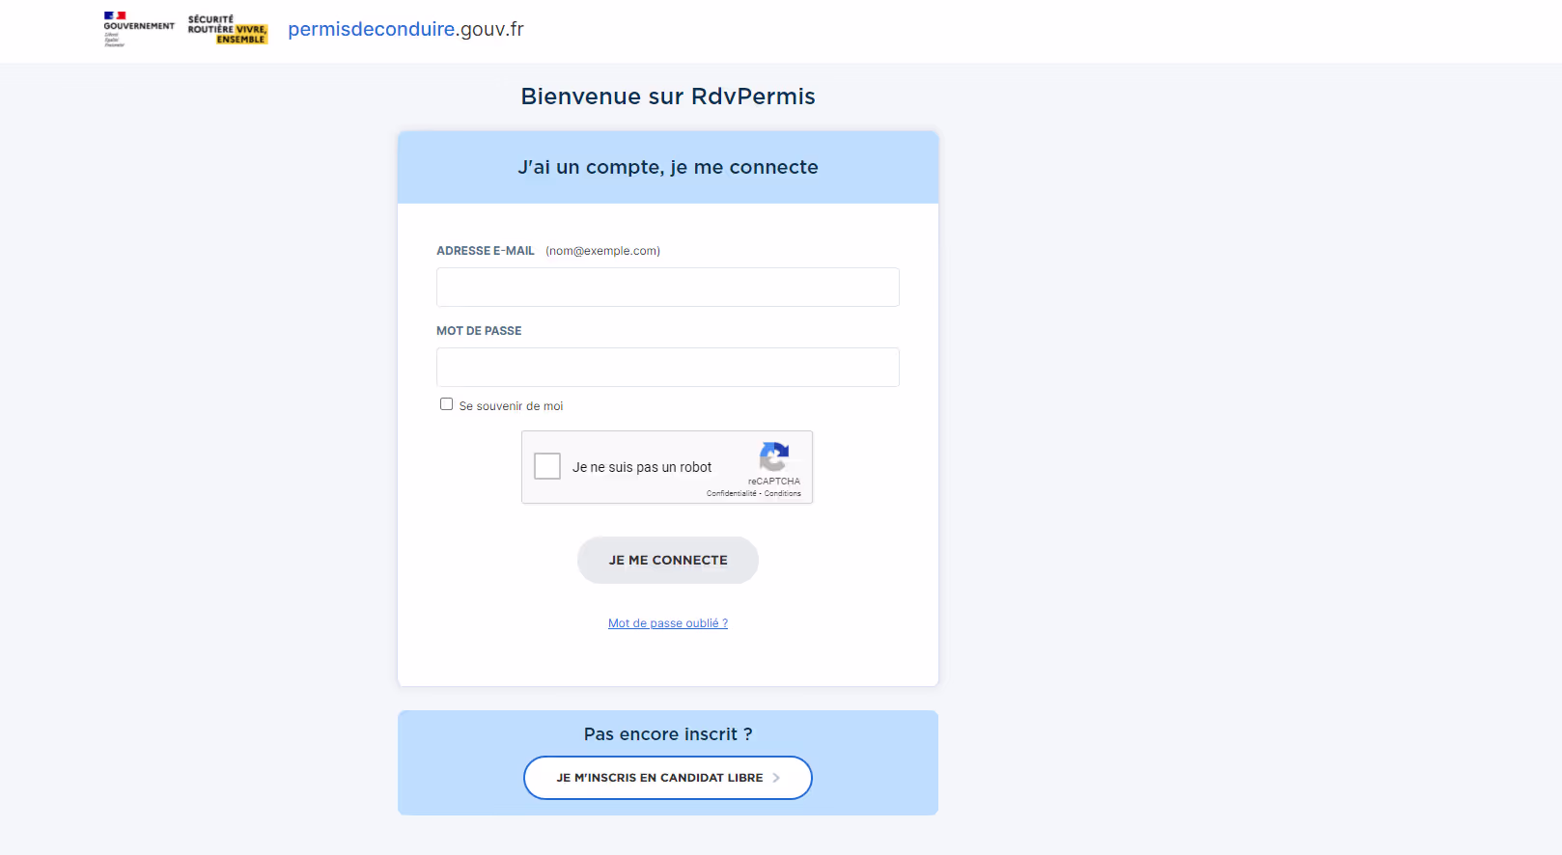Open the reCAPTCHA Conditions link
This screenshot has width=1562, height=855.
[x=783, y=494]
